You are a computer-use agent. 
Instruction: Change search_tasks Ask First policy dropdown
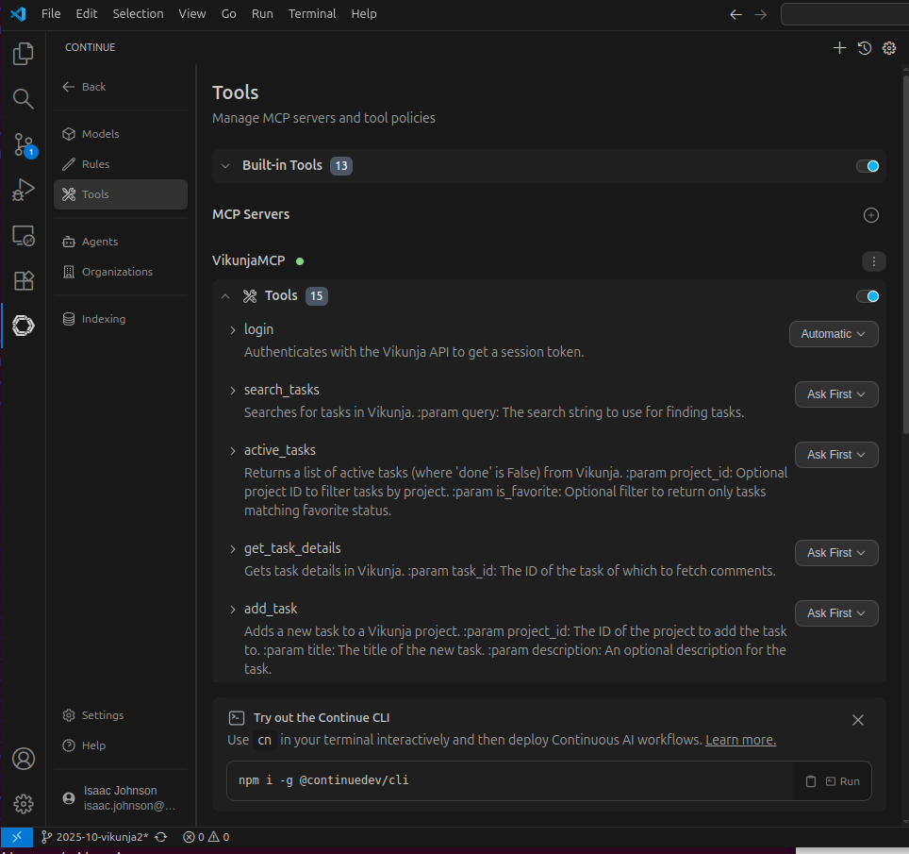[x=836, y=394]
